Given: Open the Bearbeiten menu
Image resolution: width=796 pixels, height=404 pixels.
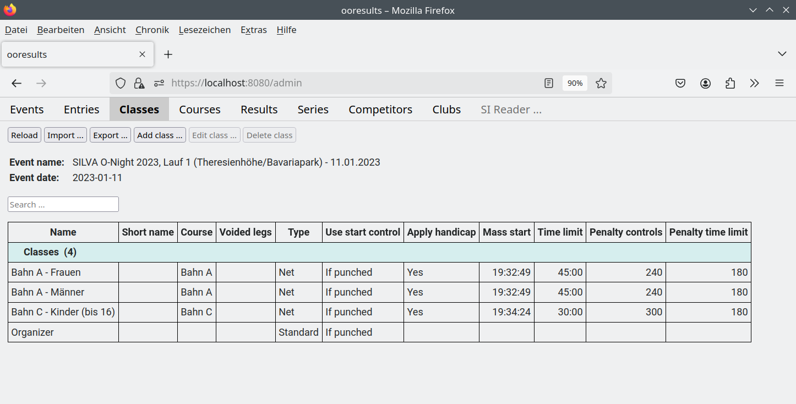Looking at the screenshot, I should (x=61, y=30).
